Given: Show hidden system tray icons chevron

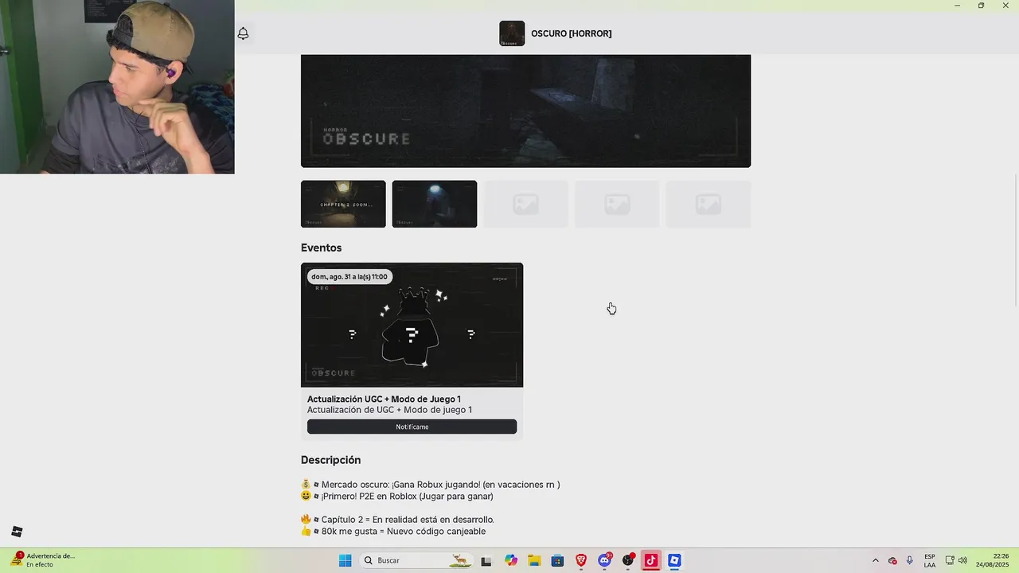Looking at the screenshot, I should coord(876,560).
